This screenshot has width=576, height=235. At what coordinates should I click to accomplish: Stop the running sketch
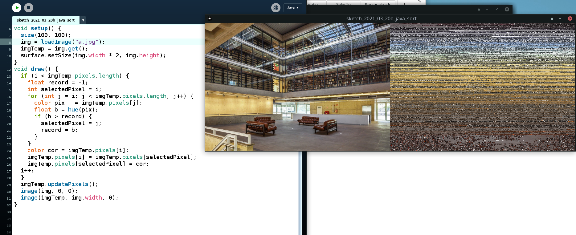pos(29,8)
